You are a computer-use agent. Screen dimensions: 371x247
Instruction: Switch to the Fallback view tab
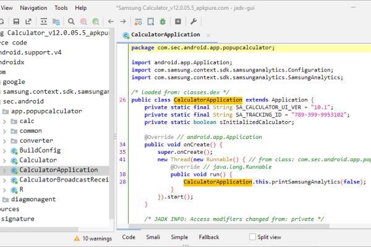(208, 237)
